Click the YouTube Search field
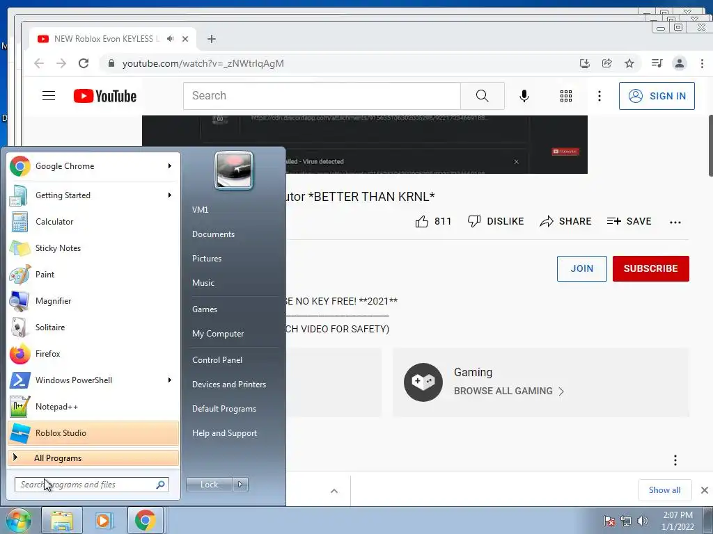The height and width of the screenshot is (534, 713). tap(322, 96)
